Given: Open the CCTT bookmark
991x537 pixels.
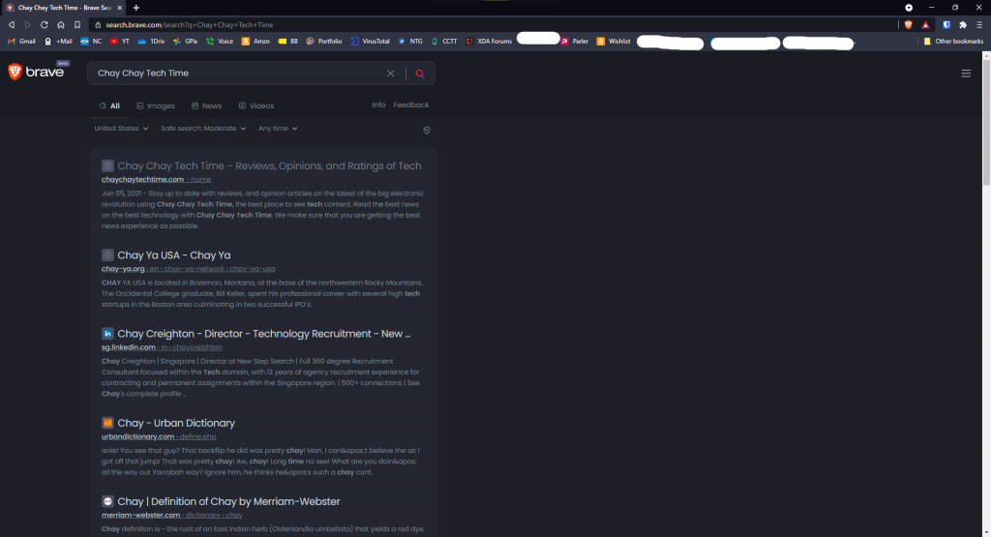Looking at the screenshot, I should point(444,41).
